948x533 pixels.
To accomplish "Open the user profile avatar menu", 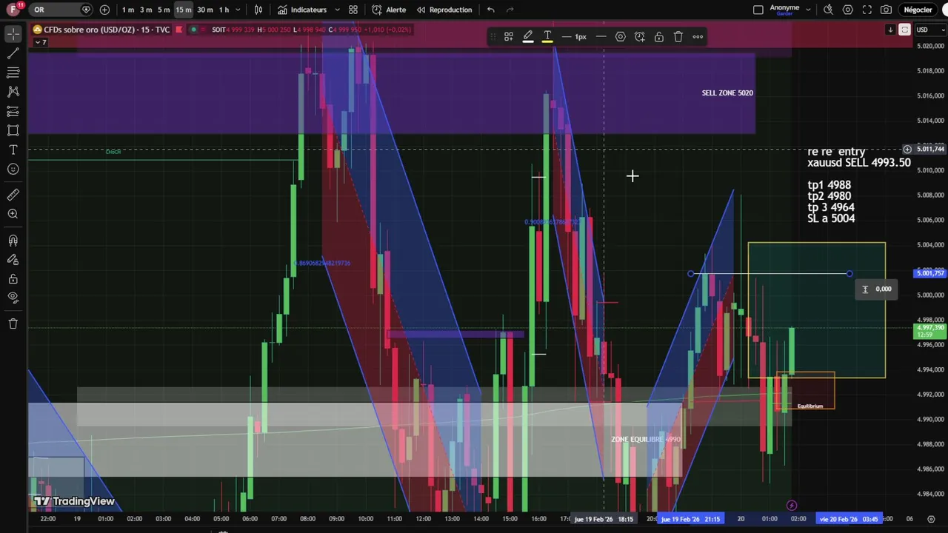I will tap(14, 10).
